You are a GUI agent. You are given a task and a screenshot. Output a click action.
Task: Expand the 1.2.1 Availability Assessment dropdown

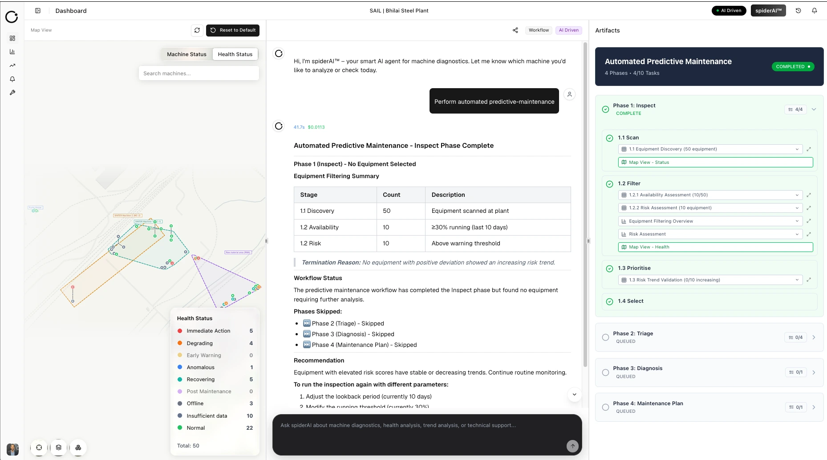710,195
